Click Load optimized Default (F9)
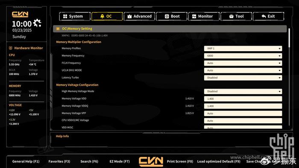 pos(219,161)
